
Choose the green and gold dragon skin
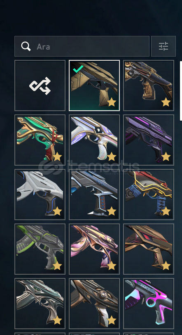tap(40, 140)
